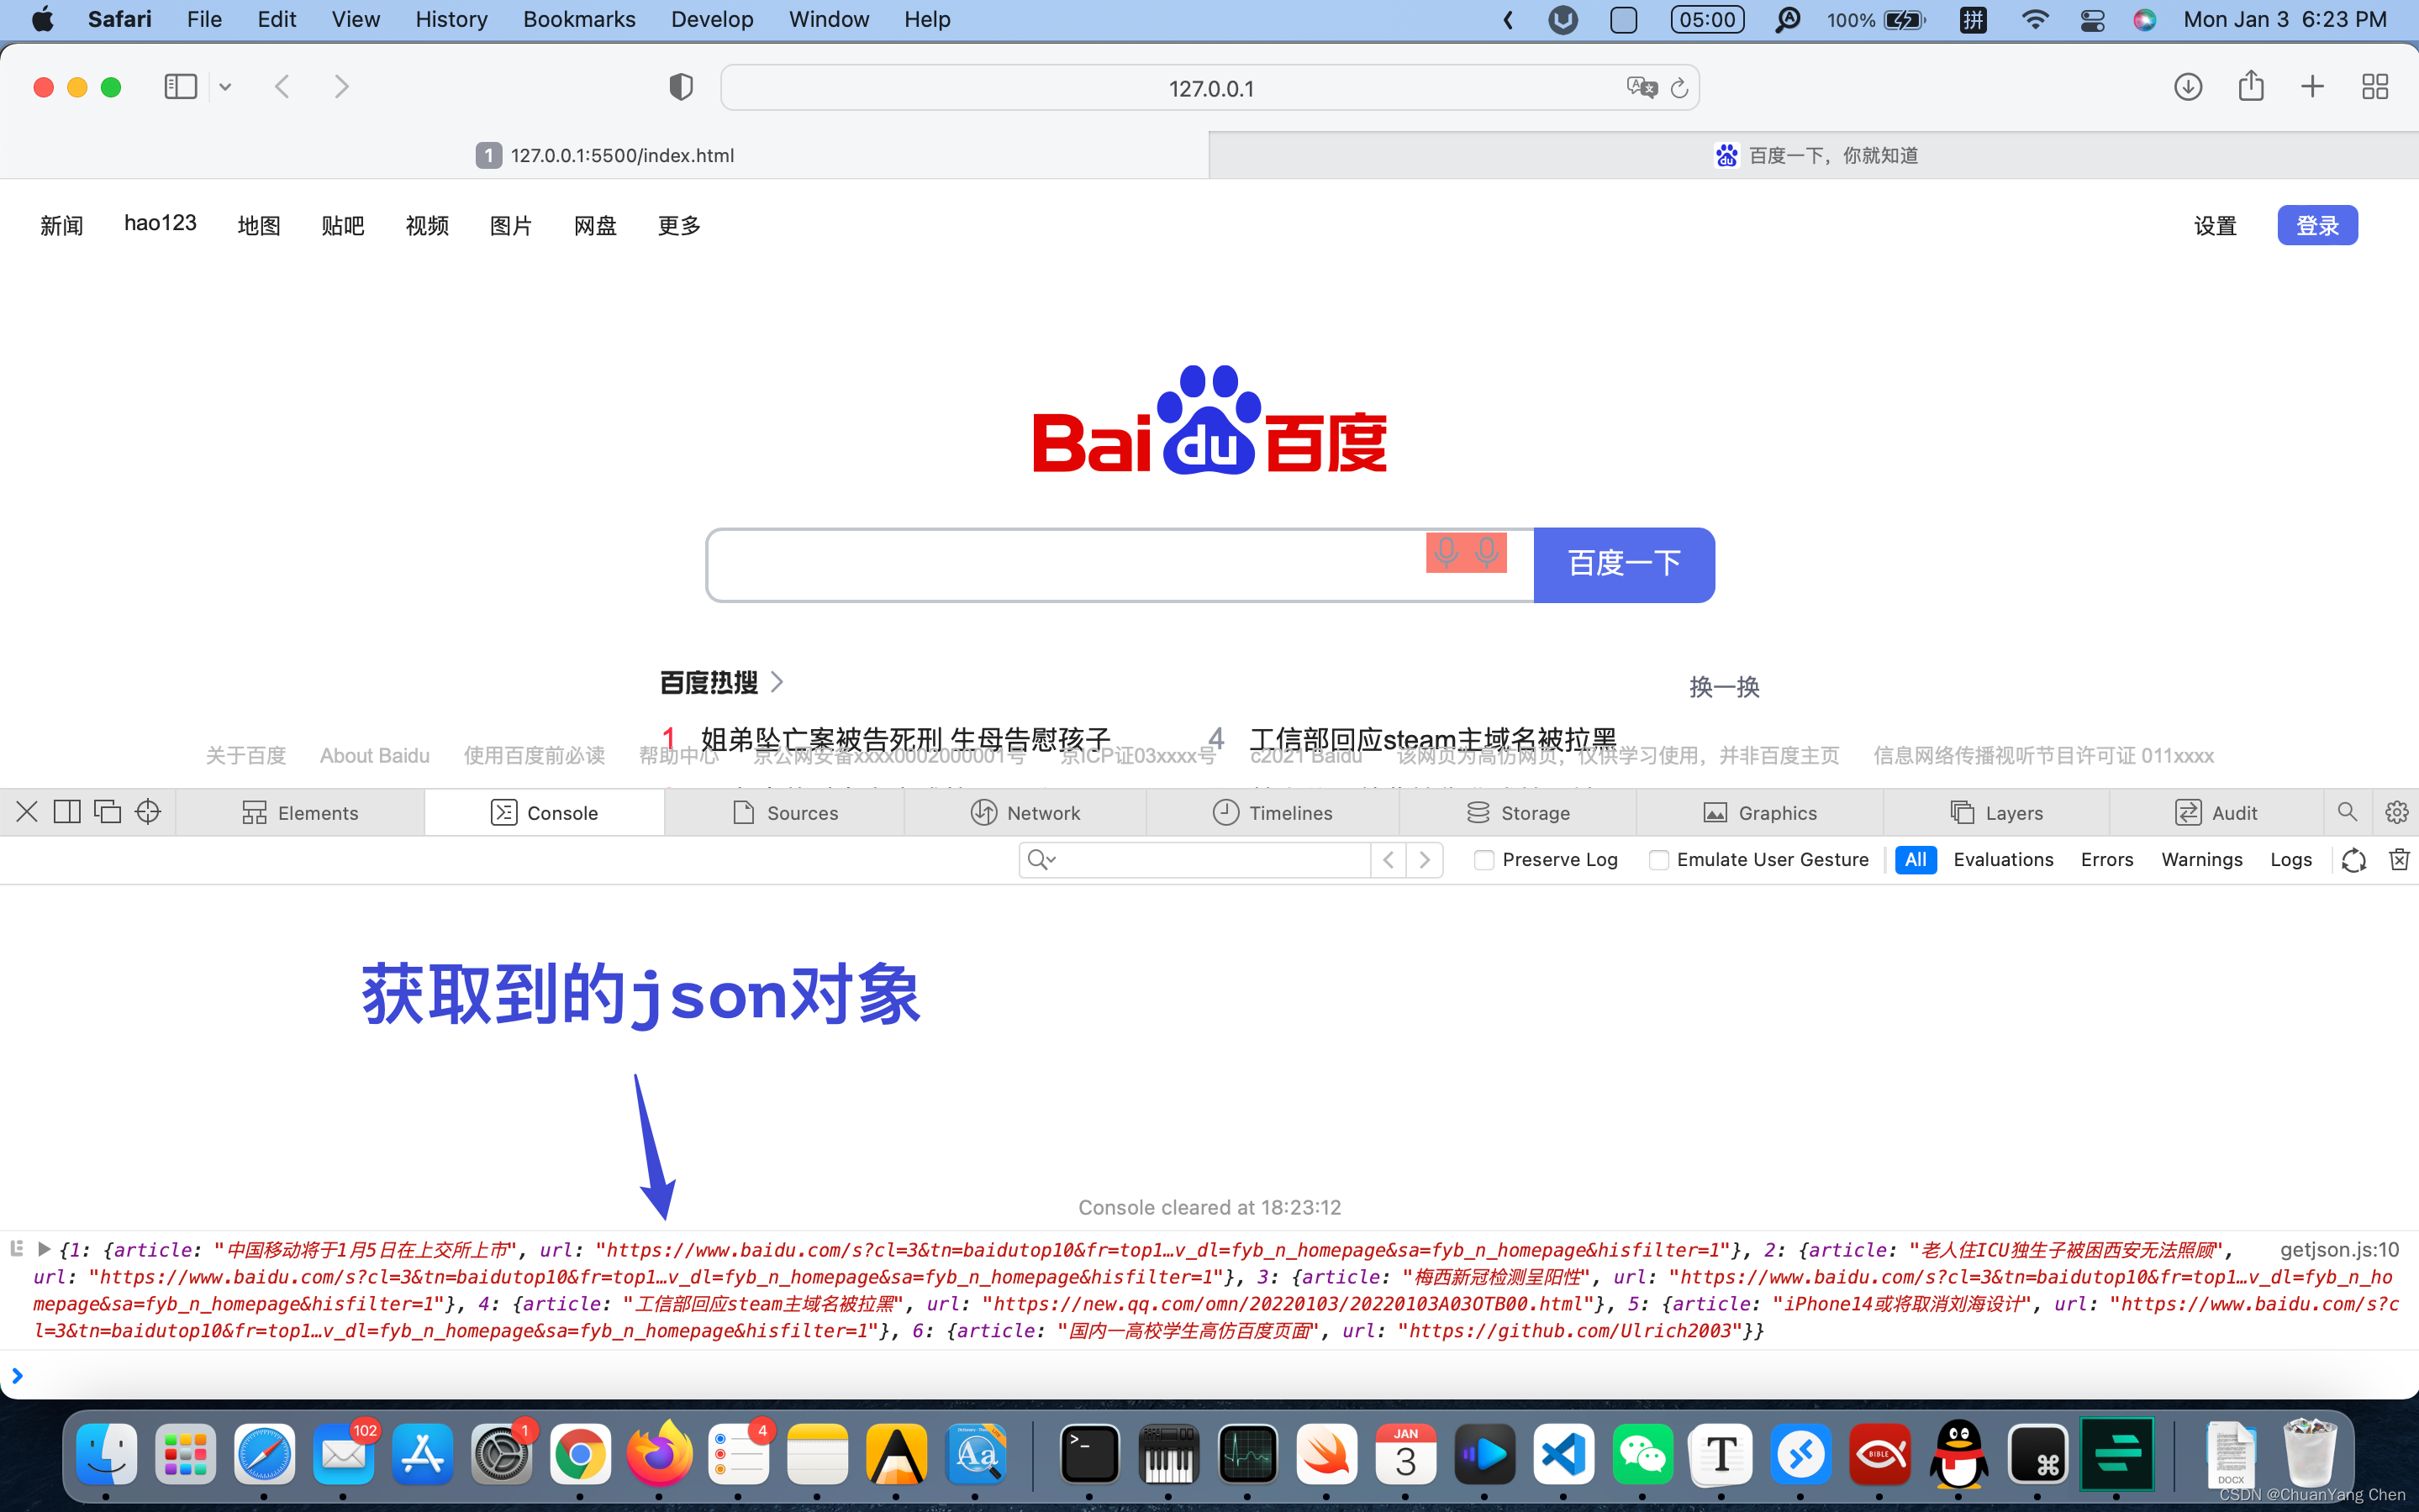Open inspector settings gear icon
The image size is (2419, 1512).
click(2396, 812)
